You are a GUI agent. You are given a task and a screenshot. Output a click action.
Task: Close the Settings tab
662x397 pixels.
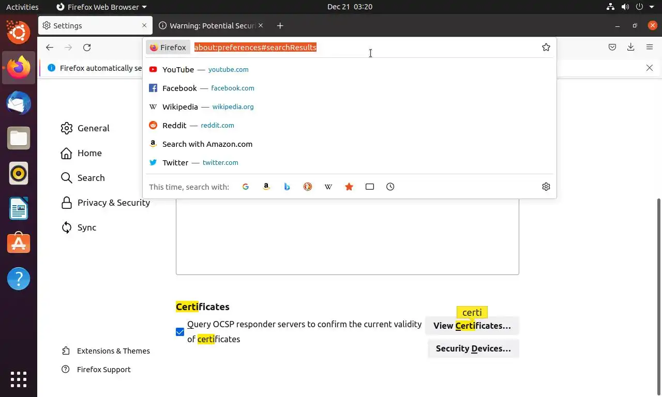click(x=144, y=25)
